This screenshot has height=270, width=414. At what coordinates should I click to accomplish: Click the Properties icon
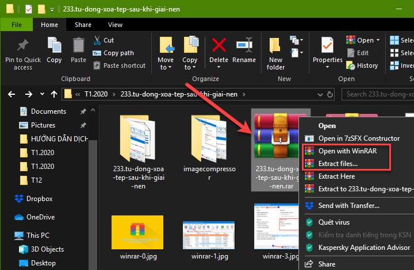coord(327,45)
